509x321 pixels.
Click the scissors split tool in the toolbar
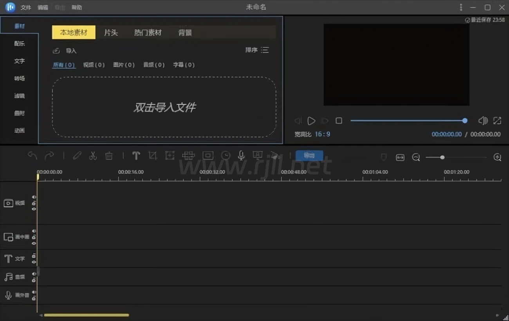(93, 156)
